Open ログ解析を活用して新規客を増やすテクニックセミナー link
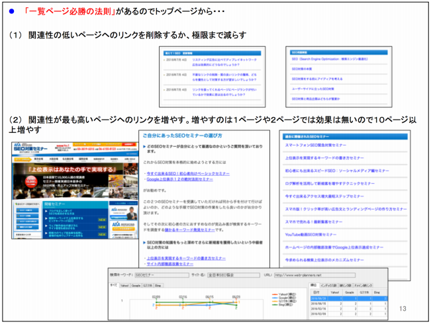The width and height of the screenshot is (431, 324). tap(330, 183)
